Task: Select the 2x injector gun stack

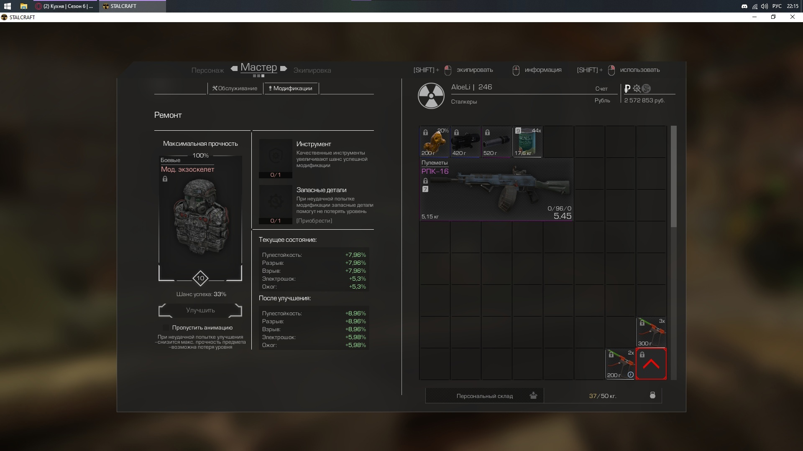Action: pos(620,364)
